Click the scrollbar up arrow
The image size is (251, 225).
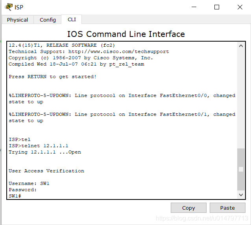(241, 46)
